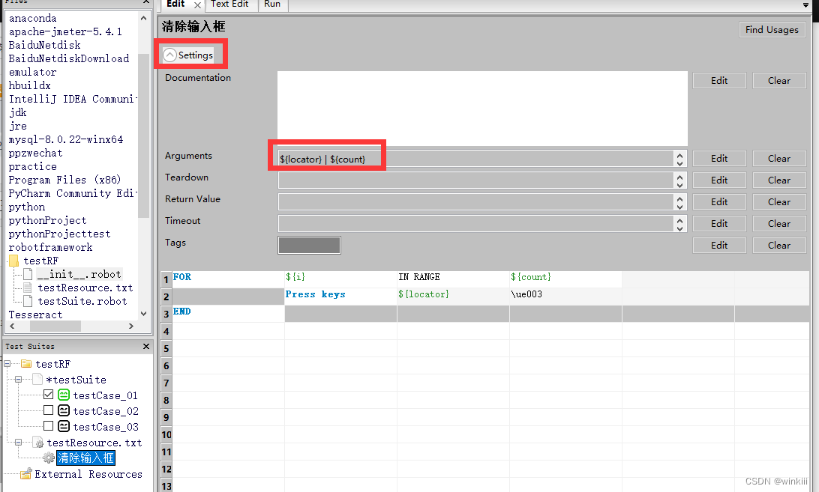Click the testCase_03 robot icon
The image size is (819, 492).
[x=64, y=426]
